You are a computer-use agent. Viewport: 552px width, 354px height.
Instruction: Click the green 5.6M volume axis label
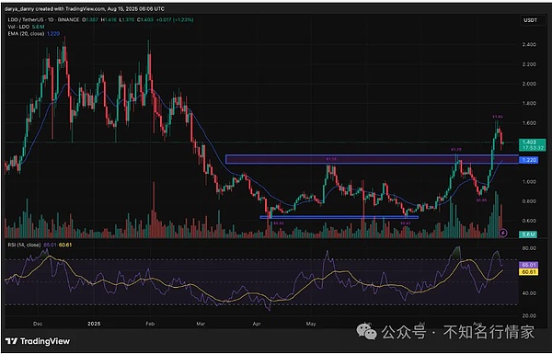pyautogui.click(x=528, y=234)
